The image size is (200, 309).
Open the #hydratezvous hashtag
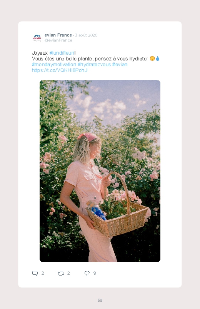point(94,64)
